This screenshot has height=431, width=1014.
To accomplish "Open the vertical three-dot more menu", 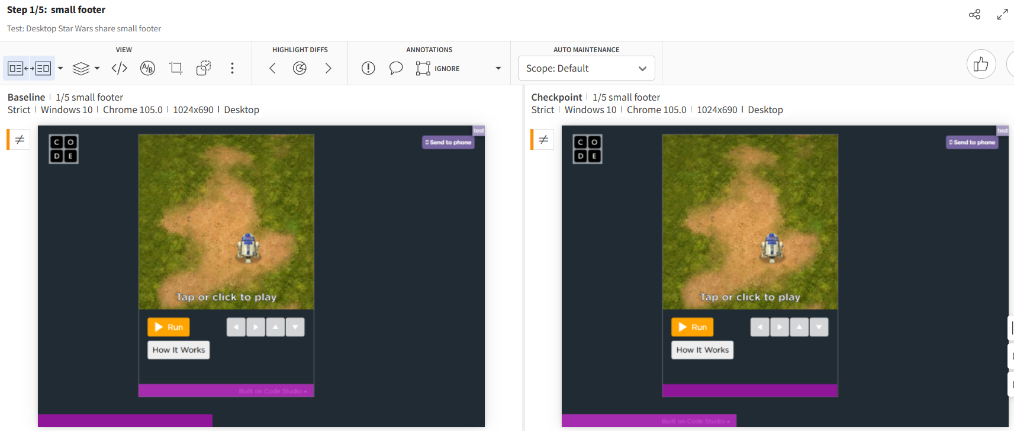I will pyautogui.click(x=232, y=68).
